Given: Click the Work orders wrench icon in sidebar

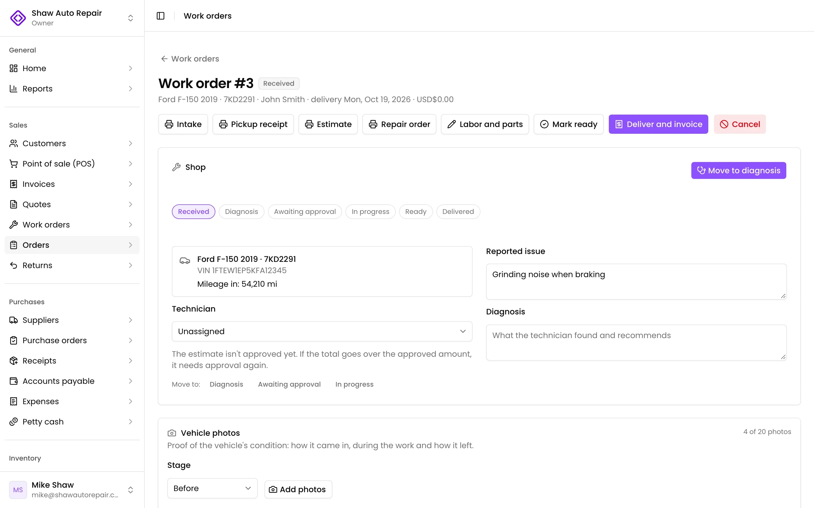Looking at the screenshot, I should (x=14, y=225).
